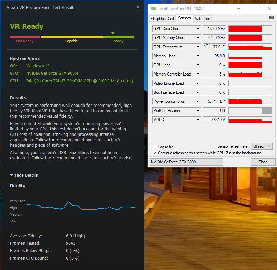Close the GPU-Z window with X
The width and height of the screenshot is (277, 270).
[x=269, y=8]
